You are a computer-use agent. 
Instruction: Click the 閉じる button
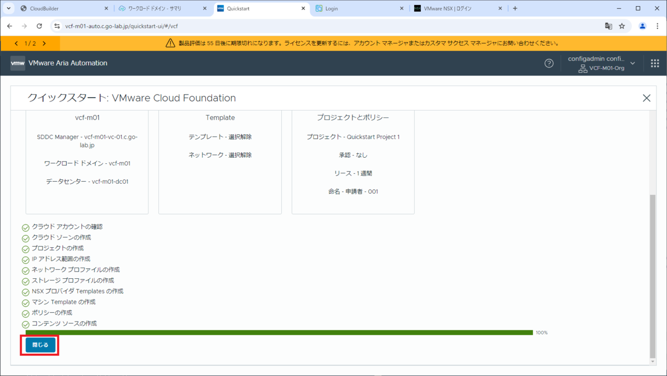tap(40, 345)
